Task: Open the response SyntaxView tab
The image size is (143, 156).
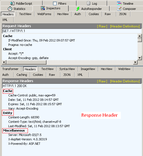Action: pyautogui.click(x=67, y=69)
